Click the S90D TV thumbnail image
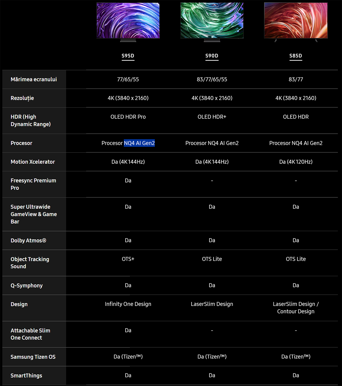This screenshot has width=342, height=386. point(212,22)
